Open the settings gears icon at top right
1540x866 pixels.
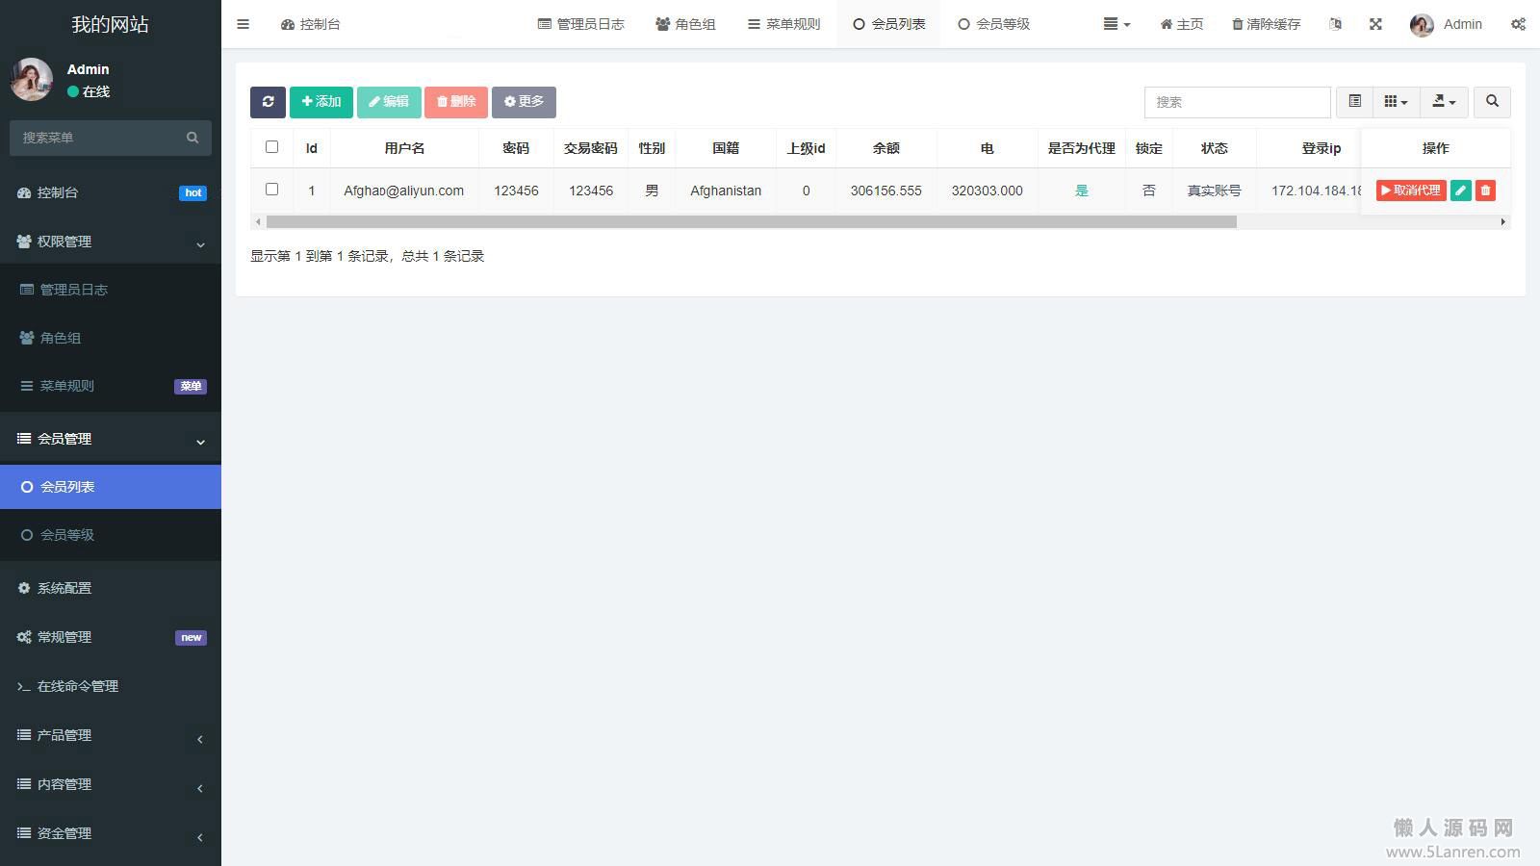1518,24
